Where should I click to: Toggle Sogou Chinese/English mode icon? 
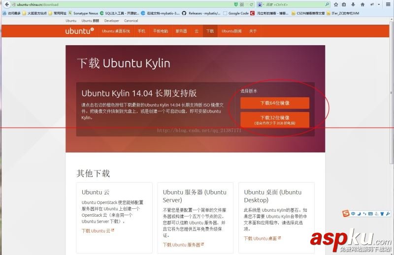click(x=353, y=214)
